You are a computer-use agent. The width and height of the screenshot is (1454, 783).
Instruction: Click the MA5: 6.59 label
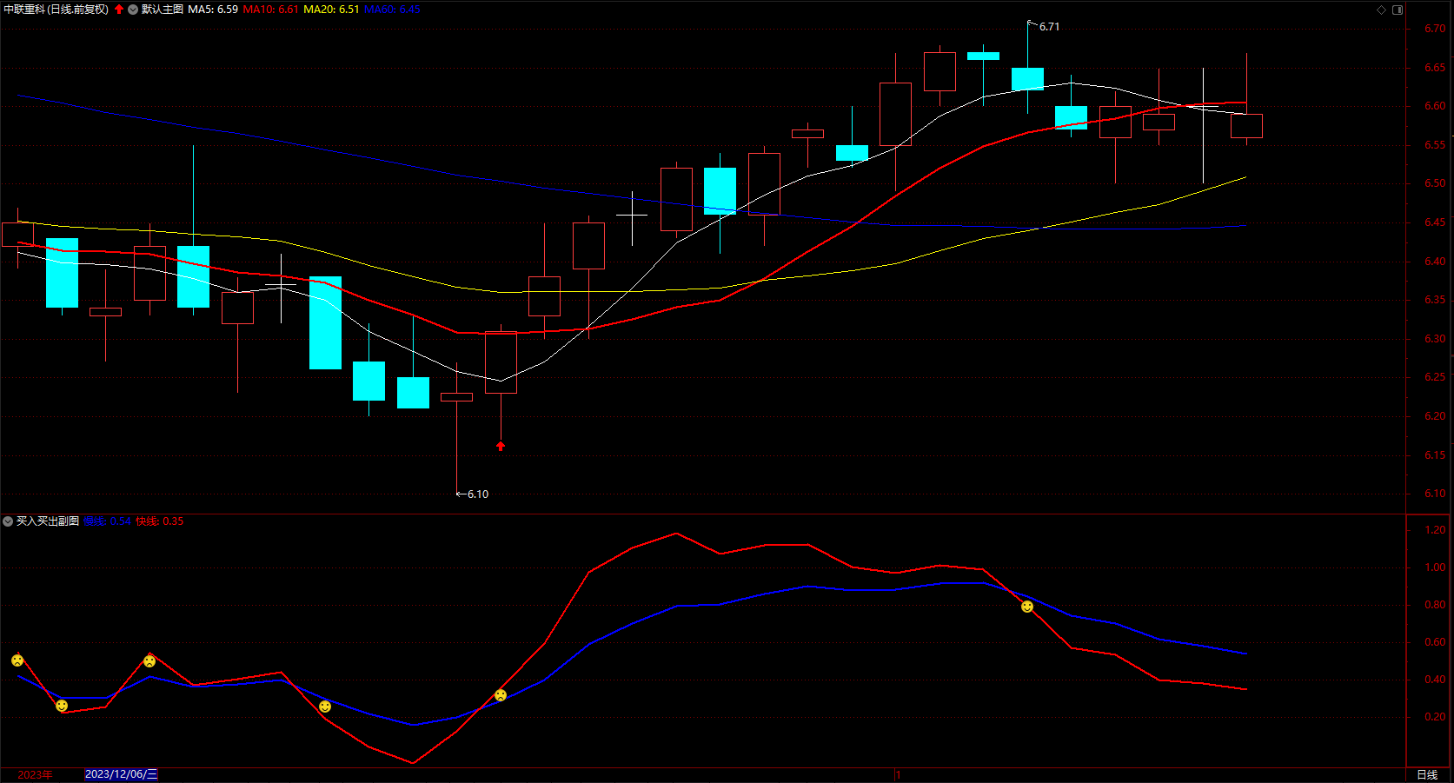[213, 10]
